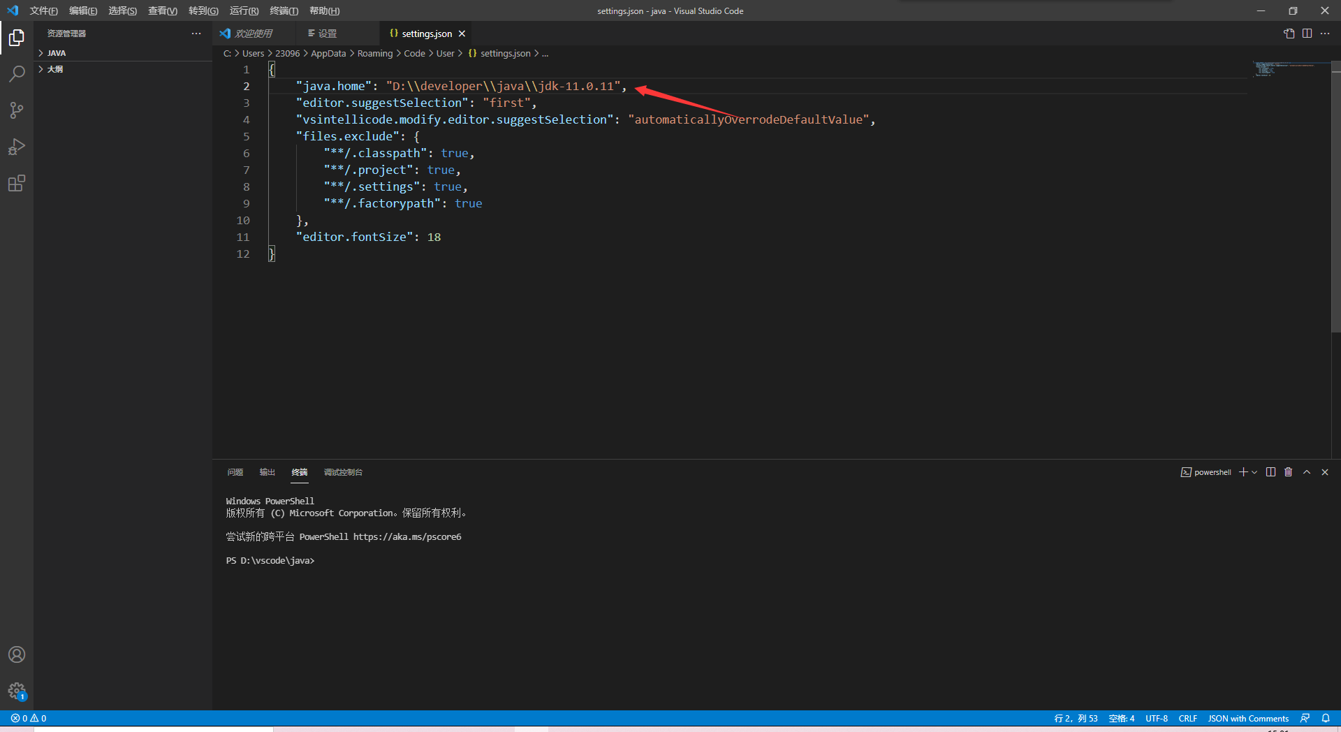Screen dimensions: 1341x732
Task: Switch to the 欢迎使用 tab
Action: tap(254, 34)
